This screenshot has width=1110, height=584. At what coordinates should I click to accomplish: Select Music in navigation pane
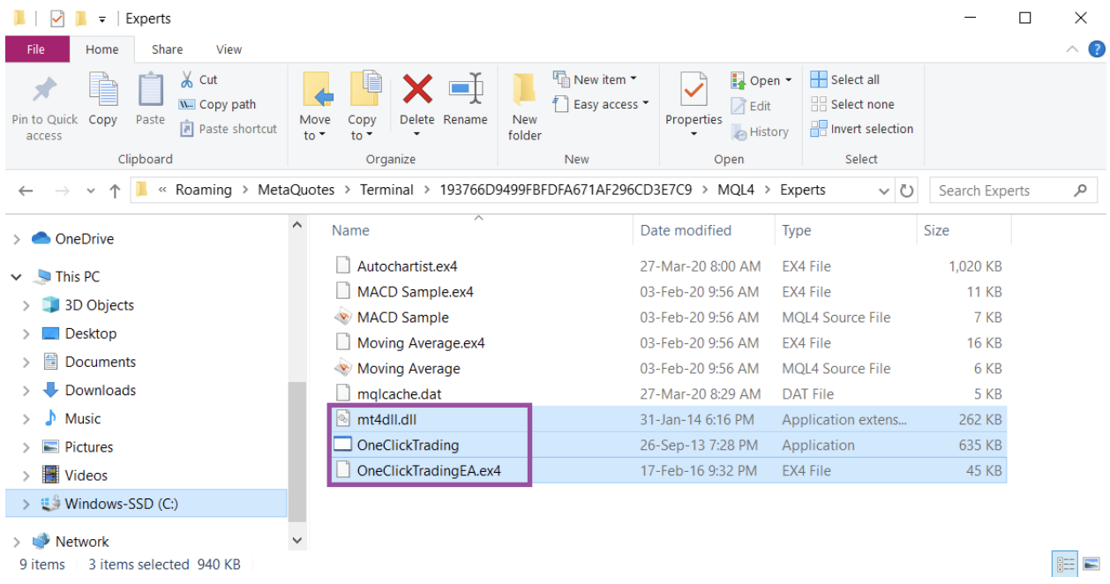pyautogui.click(x=82, y=418)
